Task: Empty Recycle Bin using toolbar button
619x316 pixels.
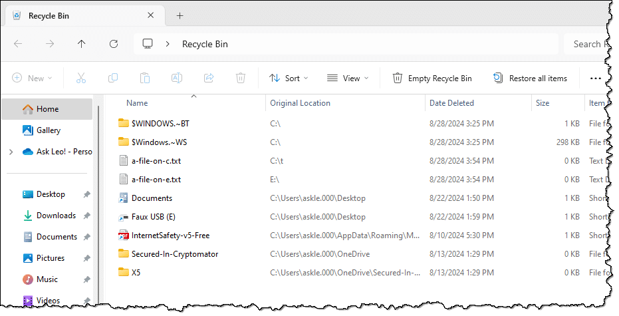Action: click(432, 79)
